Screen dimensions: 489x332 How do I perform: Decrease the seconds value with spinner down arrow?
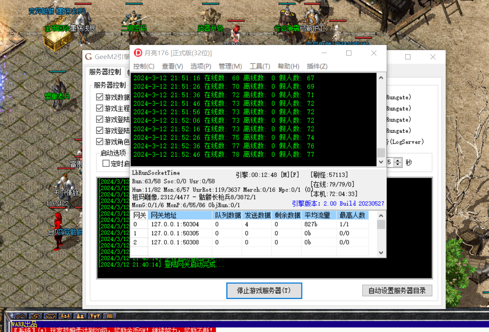click(x=398, y=164)
